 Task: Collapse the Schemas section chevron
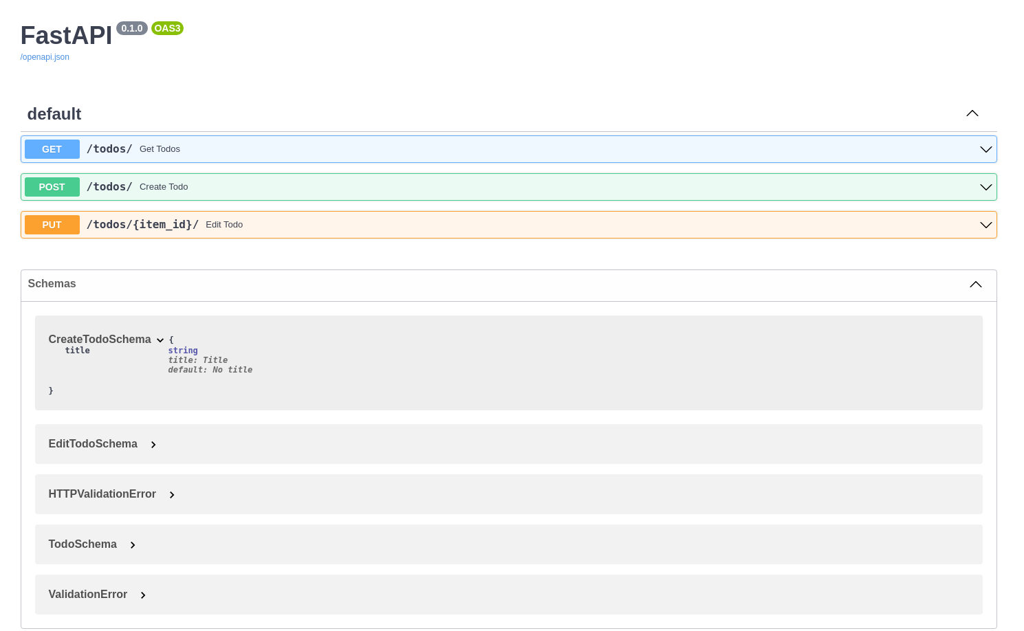point(975,285)
